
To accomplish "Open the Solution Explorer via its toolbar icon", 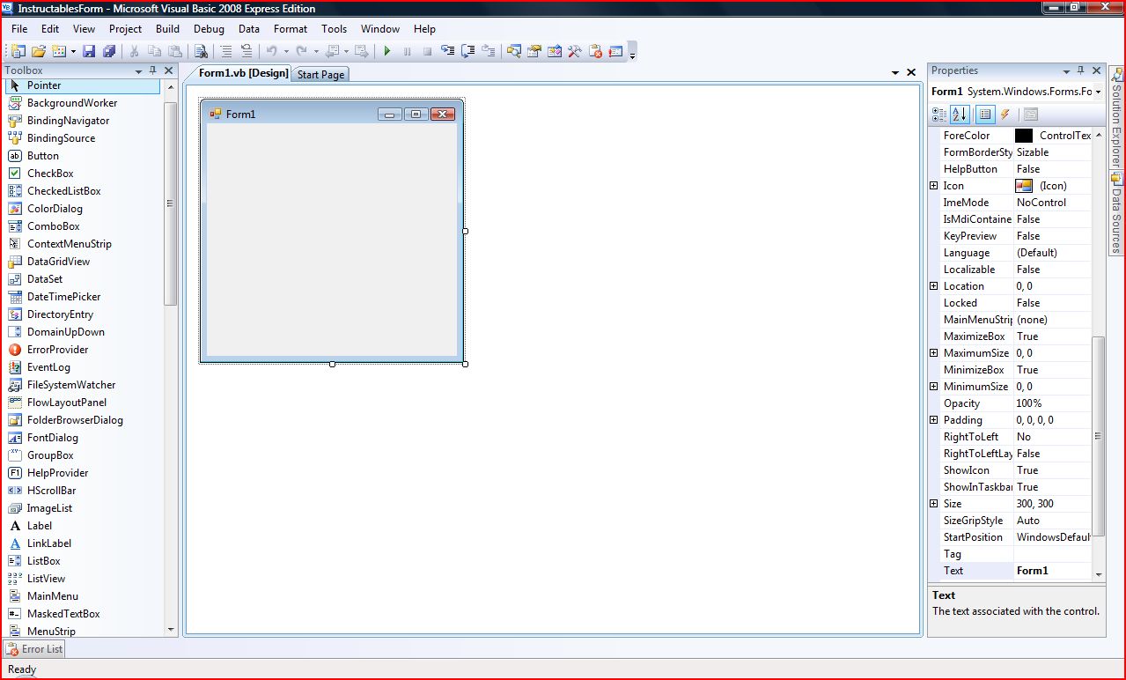I will [514, 50].
